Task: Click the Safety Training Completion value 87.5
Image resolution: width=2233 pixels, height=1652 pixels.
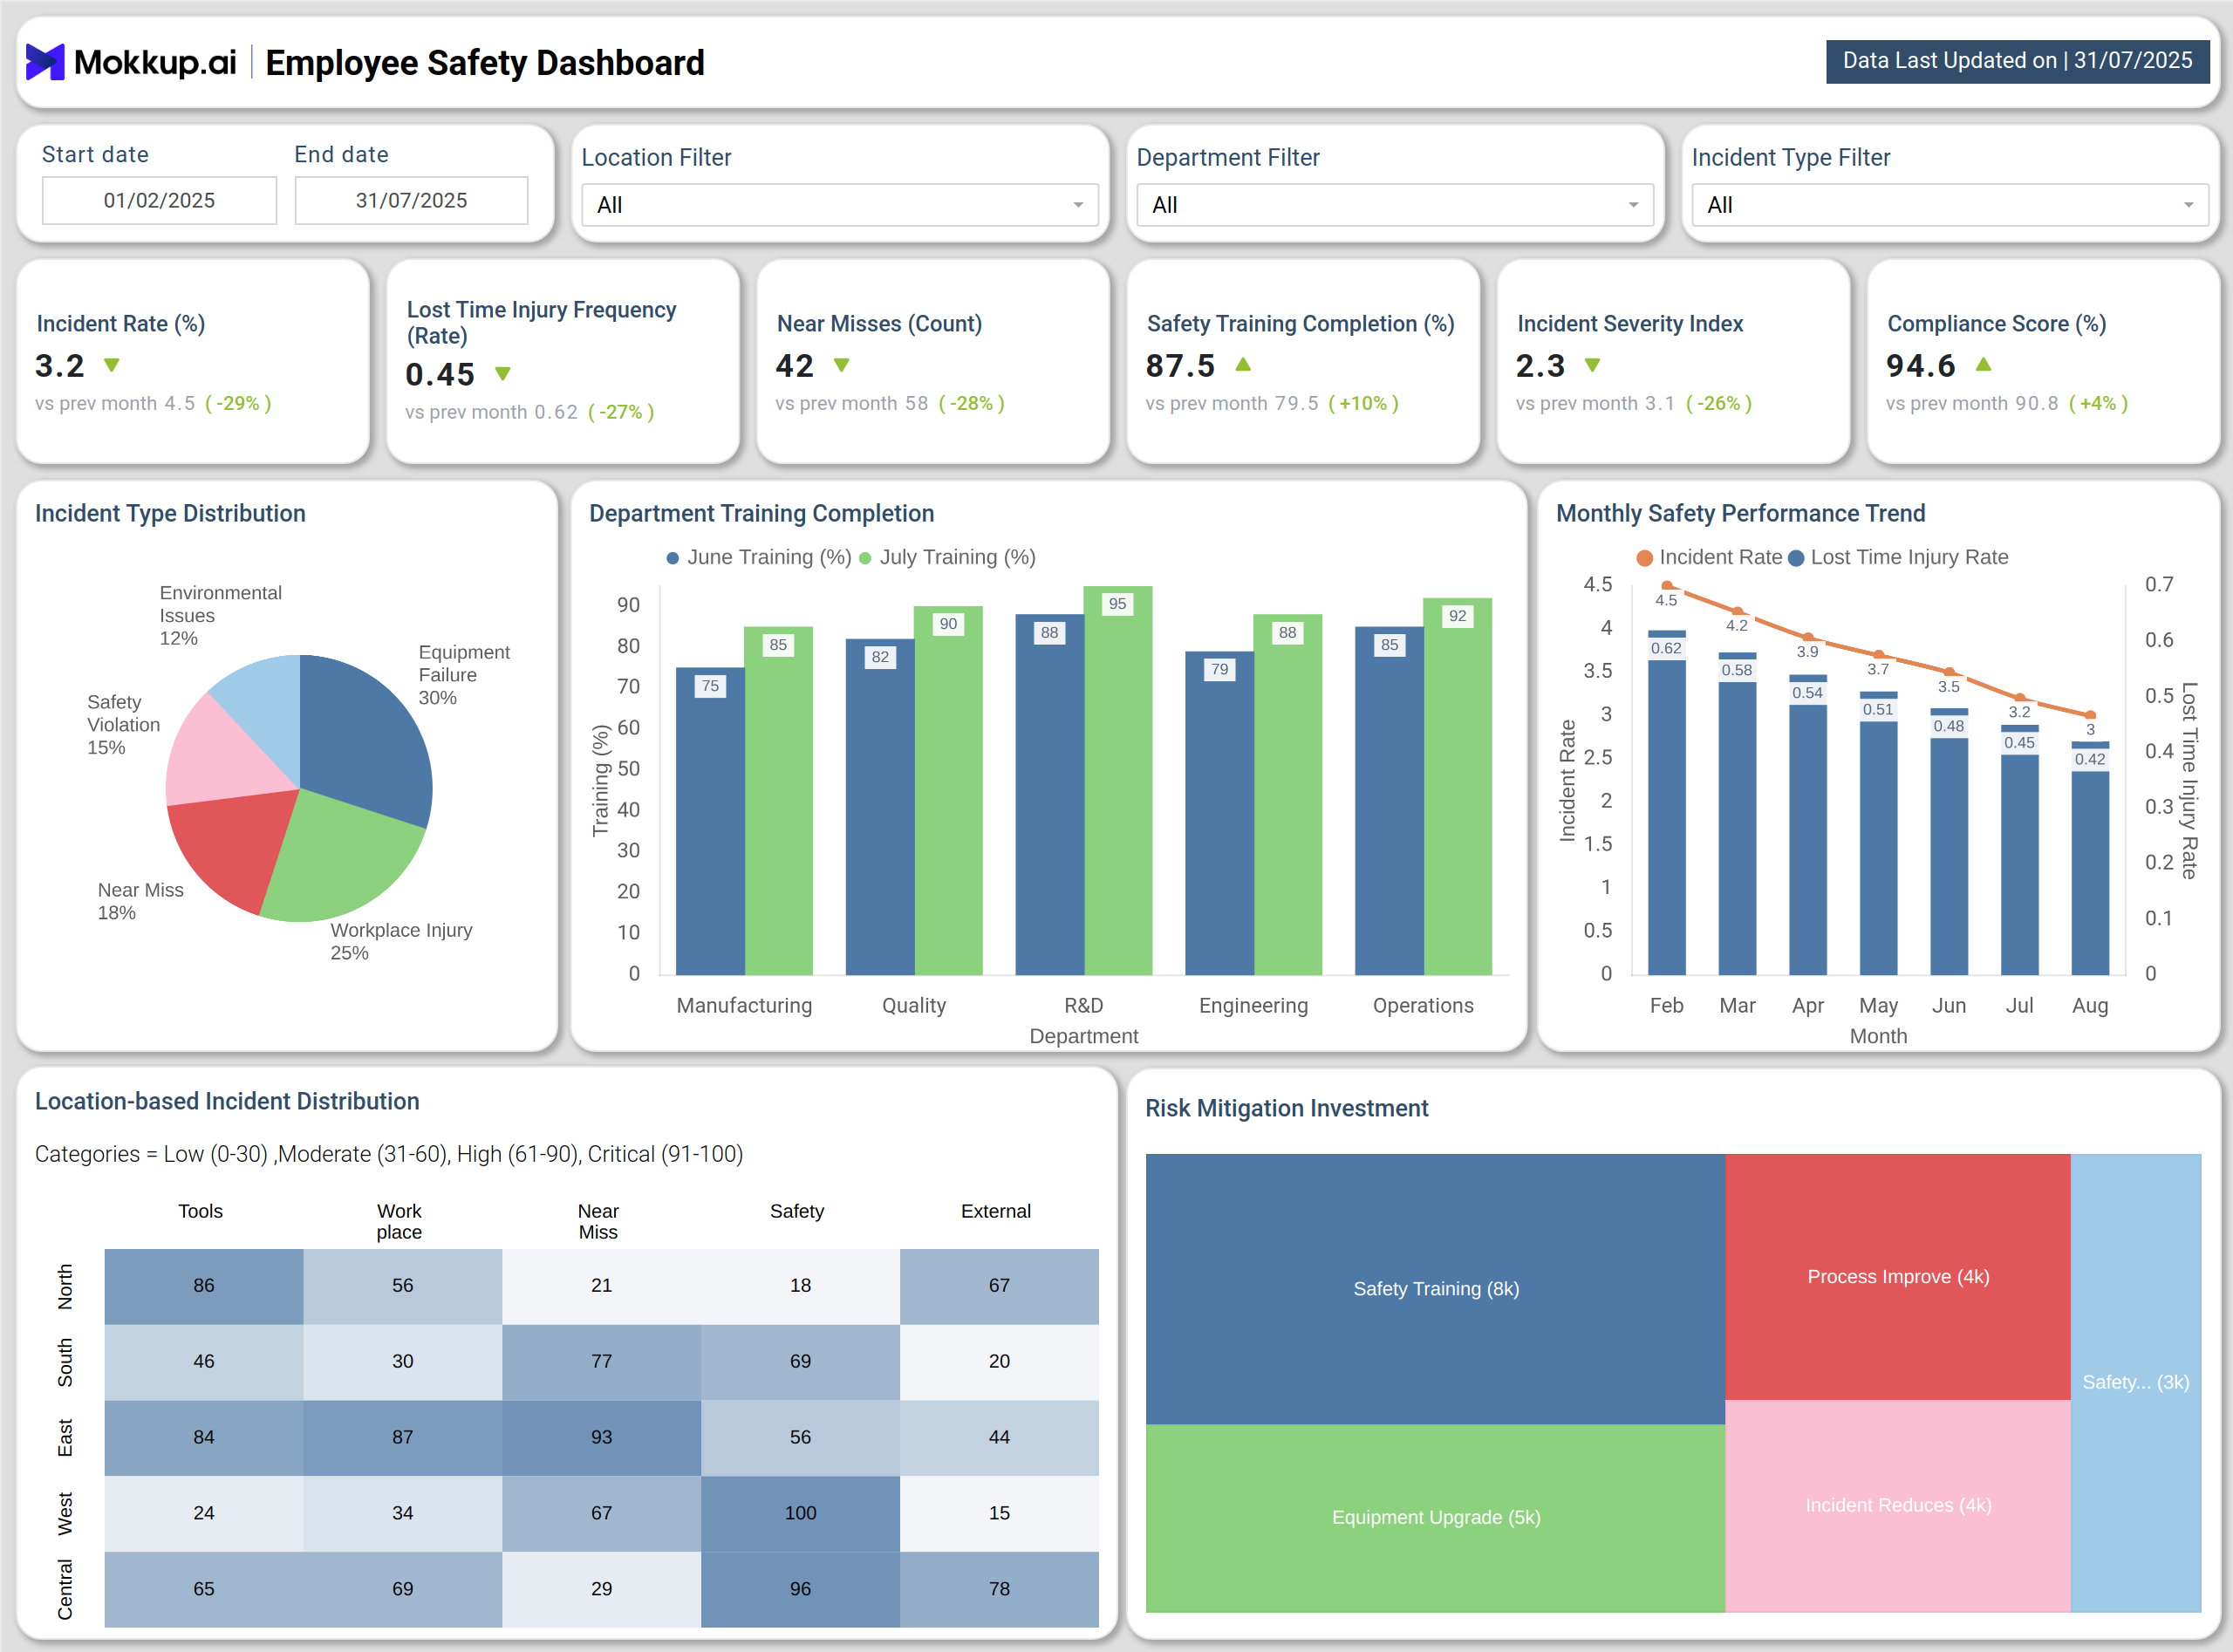Action: click(1180, 366)
